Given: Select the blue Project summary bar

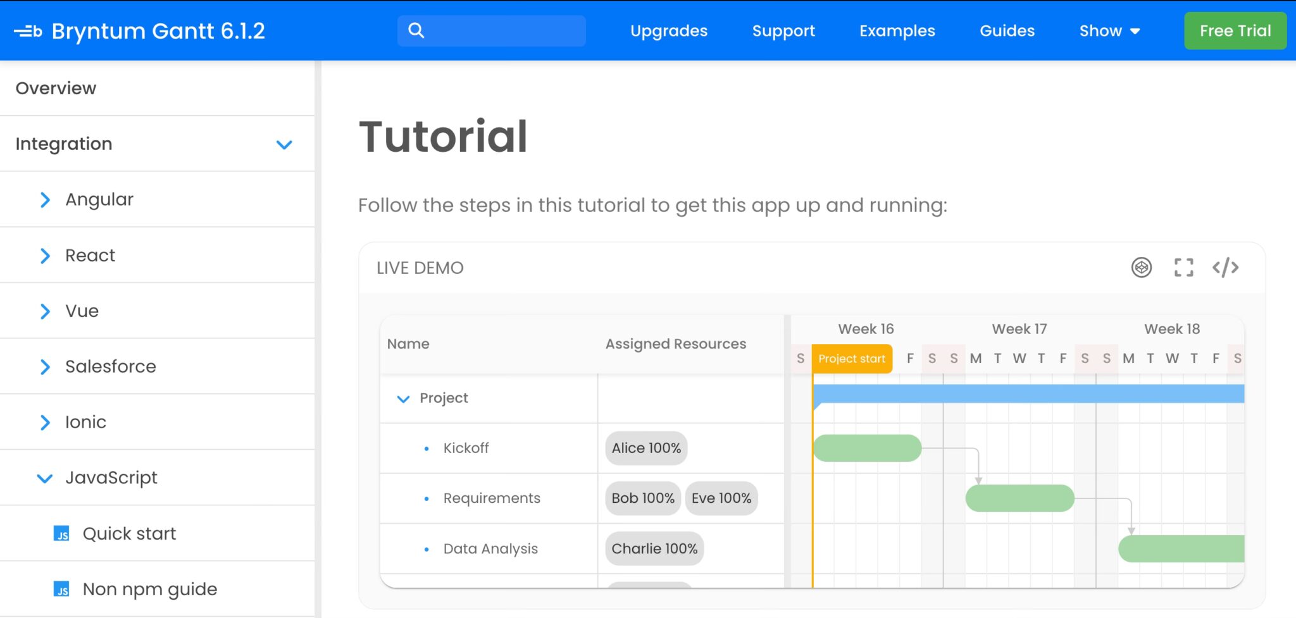Looking at the screenshot, I should [x=1028, y=394].
